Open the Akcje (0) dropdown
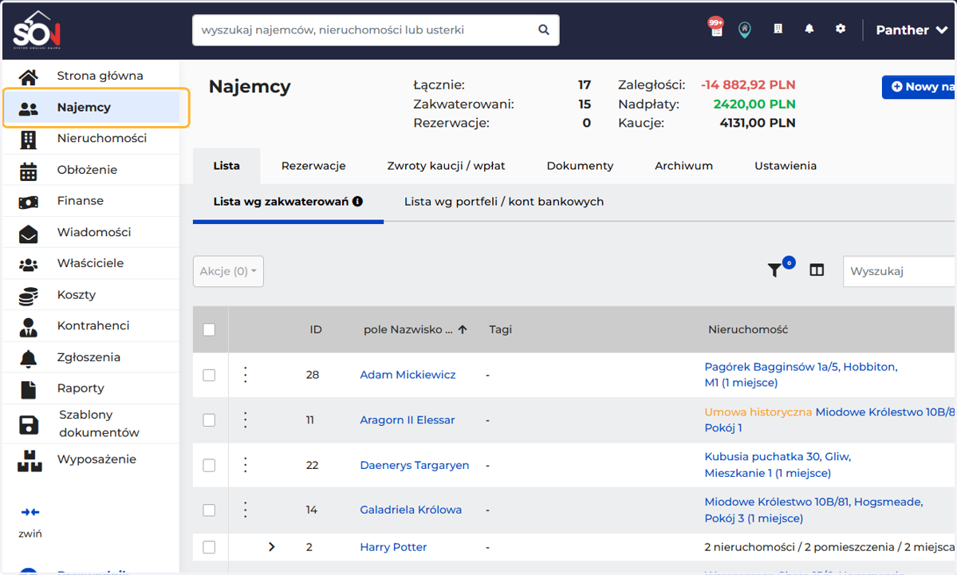This screenshot has height=575, width=957. tap(228, 271)
